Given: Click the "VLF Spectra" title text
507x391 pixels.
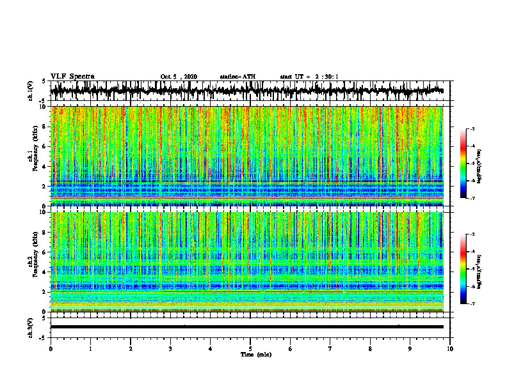Looking at the screenshot, I should (x=72, y=77).
